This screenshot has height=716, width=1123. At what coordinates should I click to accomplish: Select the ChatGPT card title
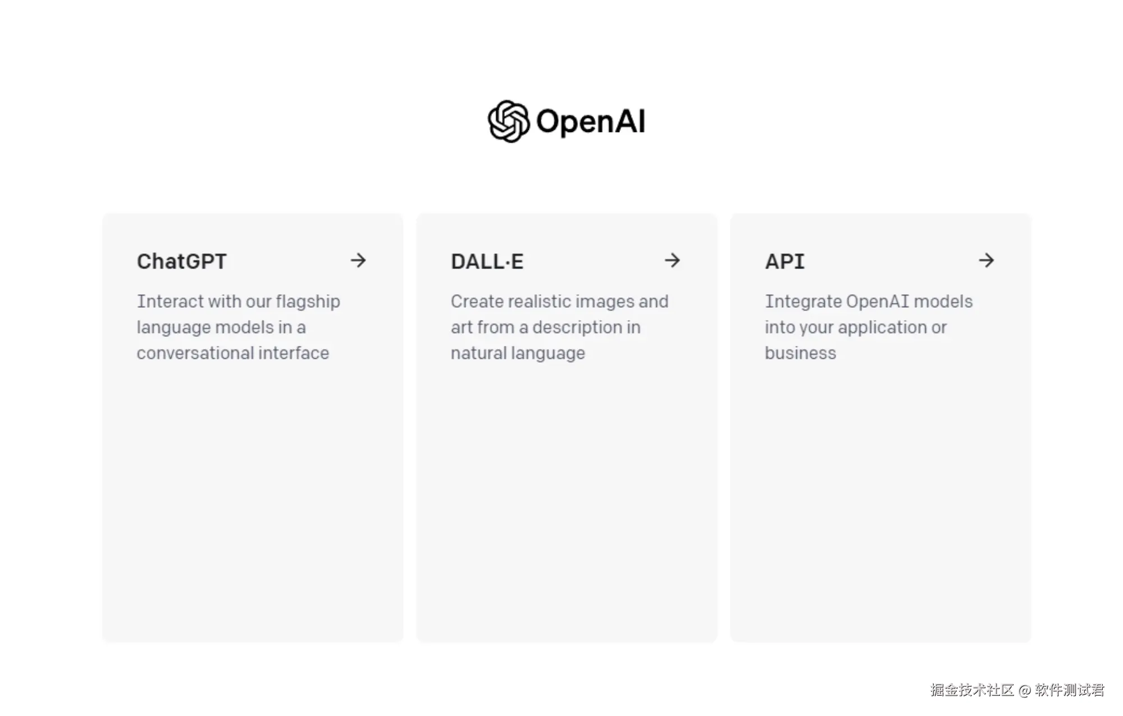181,262
